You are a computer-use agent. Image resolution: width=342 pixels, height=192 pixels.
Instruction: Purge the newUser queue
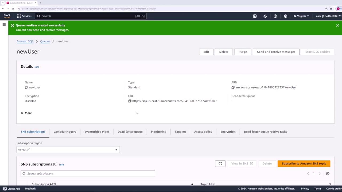click(x=243, y=52)
